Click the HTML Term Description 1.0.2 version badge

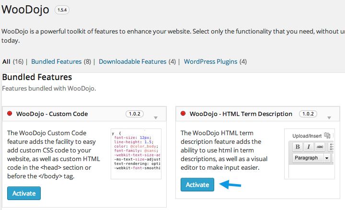point(308,114)
